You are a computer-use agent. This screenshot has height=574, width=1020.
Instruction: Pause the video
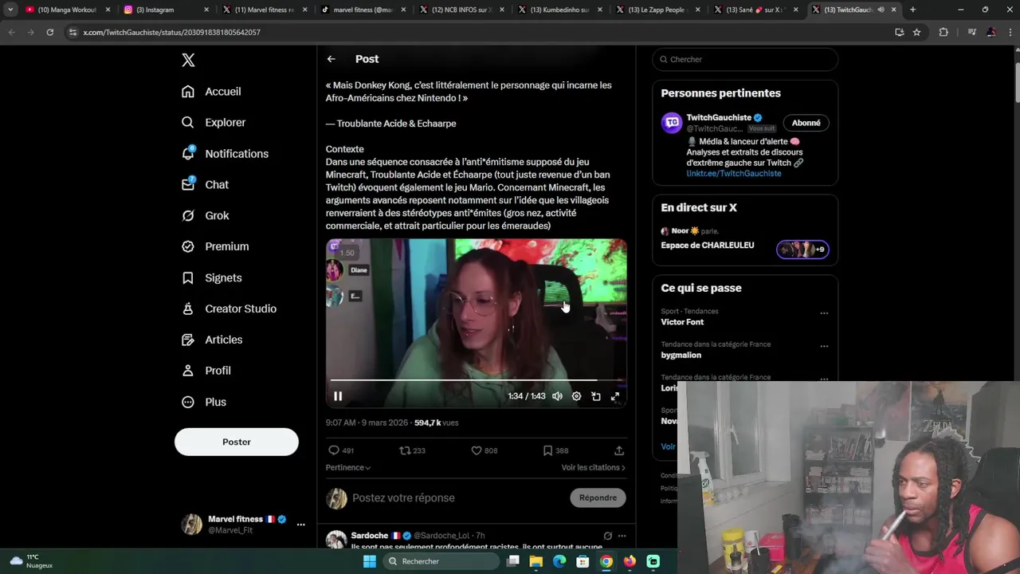coord(338,396)
